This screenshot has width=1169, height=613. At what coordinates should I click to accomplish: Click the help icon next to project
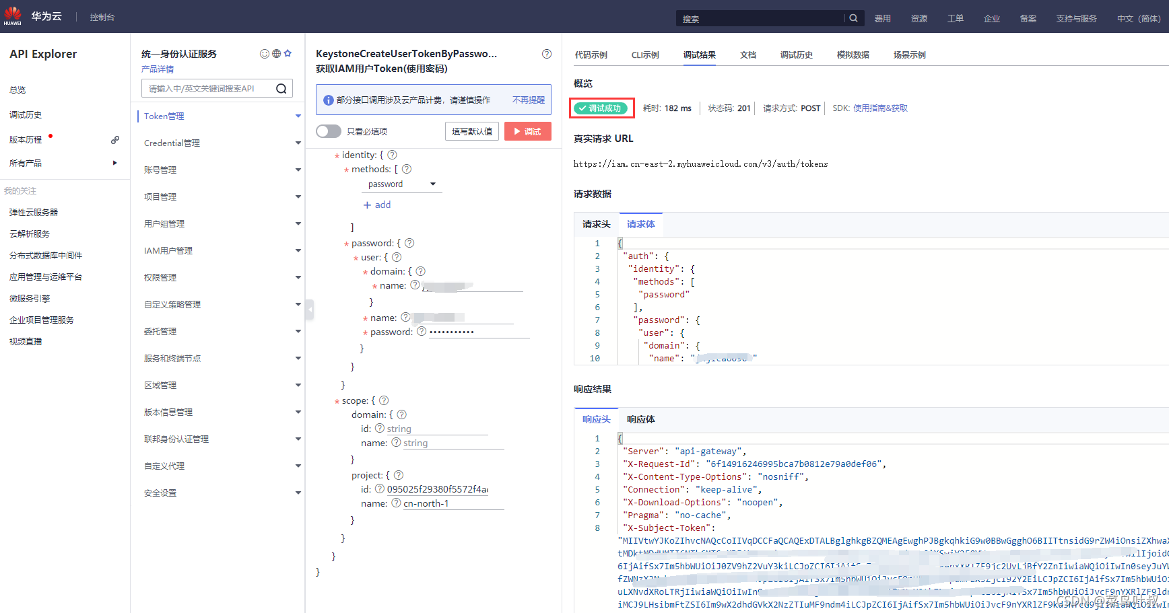point(399,475)
